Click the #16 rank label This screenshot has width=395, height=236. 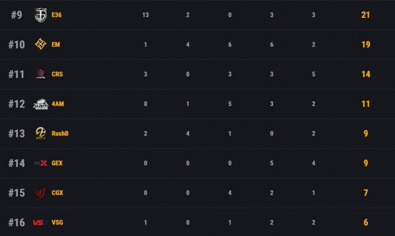[16, 222]
